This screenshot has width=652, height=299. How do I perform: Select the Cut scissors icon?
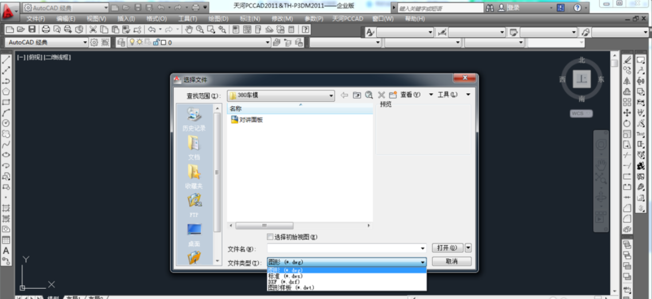92,29
